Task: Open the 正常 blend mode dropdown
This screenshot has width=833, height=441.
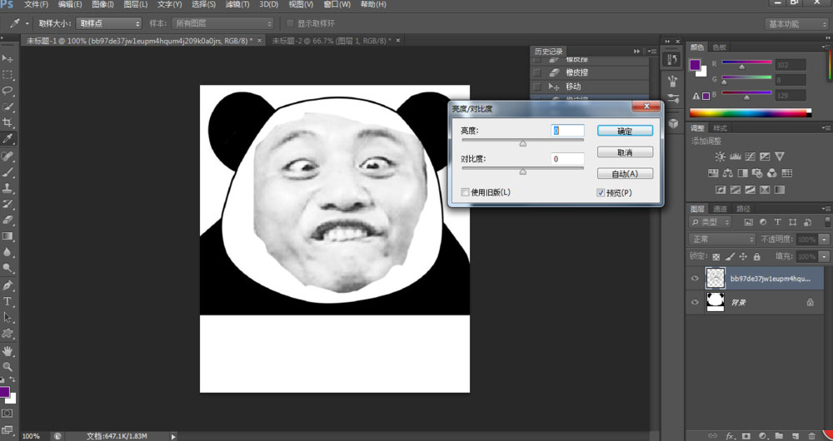Action: click(x=721, y=240)
